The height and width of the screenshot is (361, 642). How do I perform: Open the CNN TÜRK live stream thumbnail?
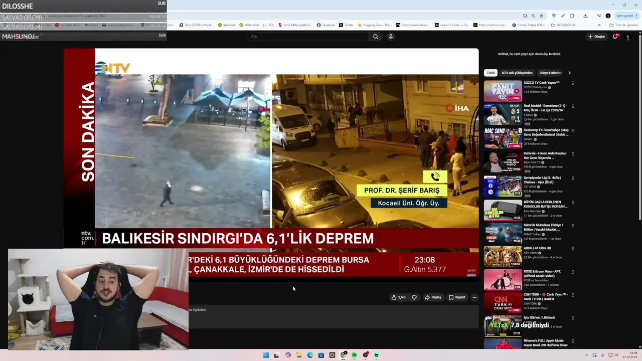[x=503, y=303]
